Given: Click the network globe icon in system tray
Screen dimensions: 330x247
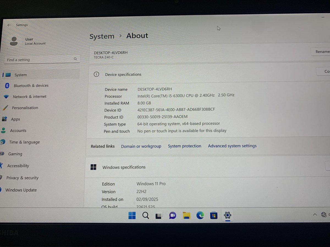Looking at the screenshot, I should tap(324, 215).
